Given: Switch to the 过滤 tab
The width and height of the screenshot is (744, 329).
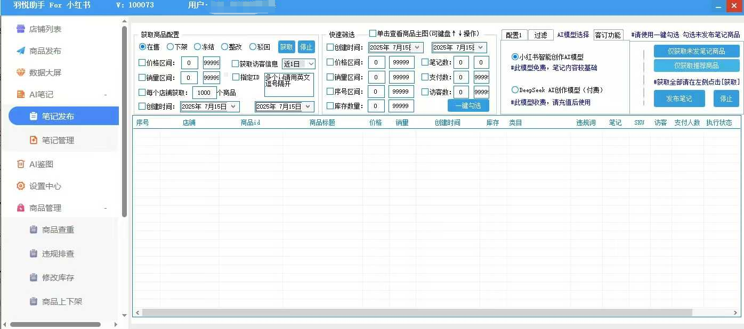Looking at the screenshot, I should click(x=540, y=35).
